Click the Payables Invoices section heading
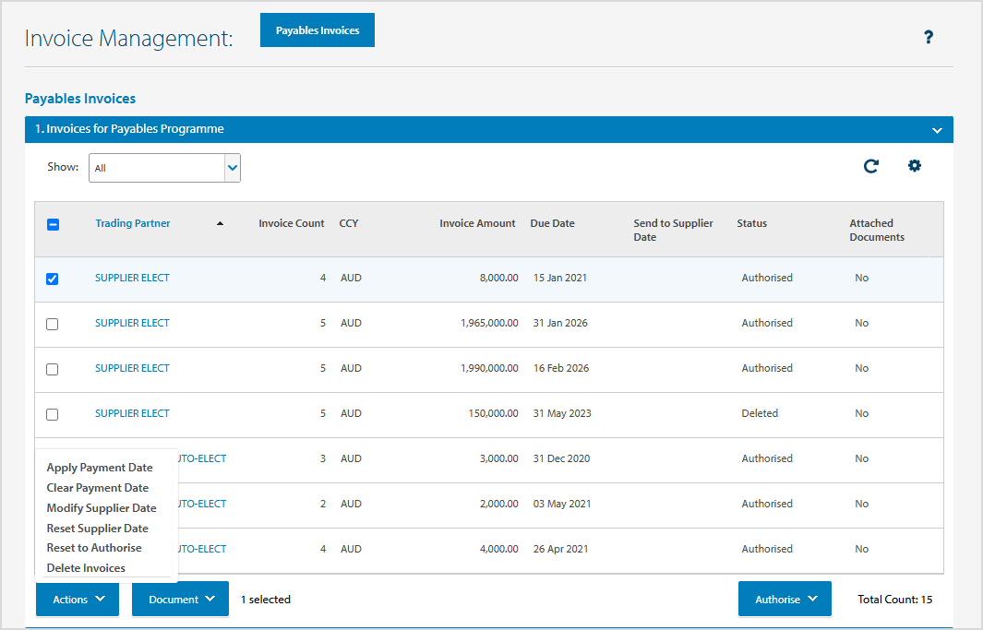This screenshot has width=983, height=630. point(80,99)
